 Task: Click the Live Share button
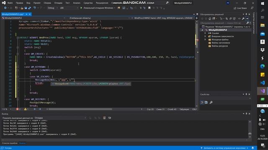tap(240, 8)
